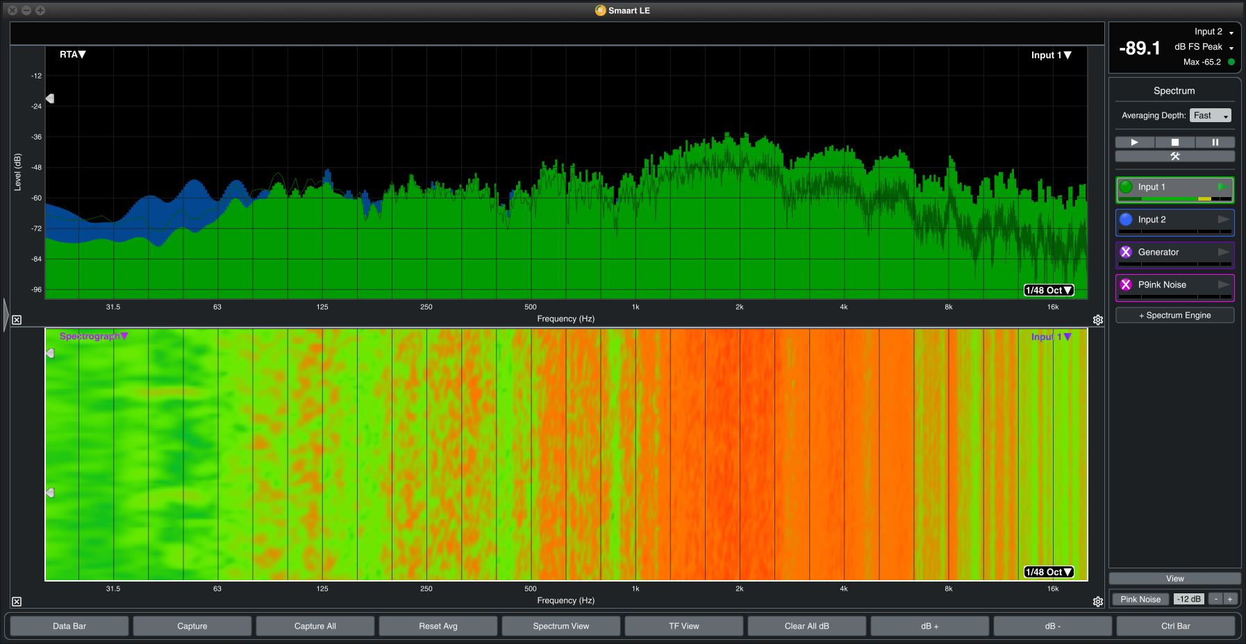Click the window zoom button
This screenshot has height=644, width=1246.
point(40,10)
